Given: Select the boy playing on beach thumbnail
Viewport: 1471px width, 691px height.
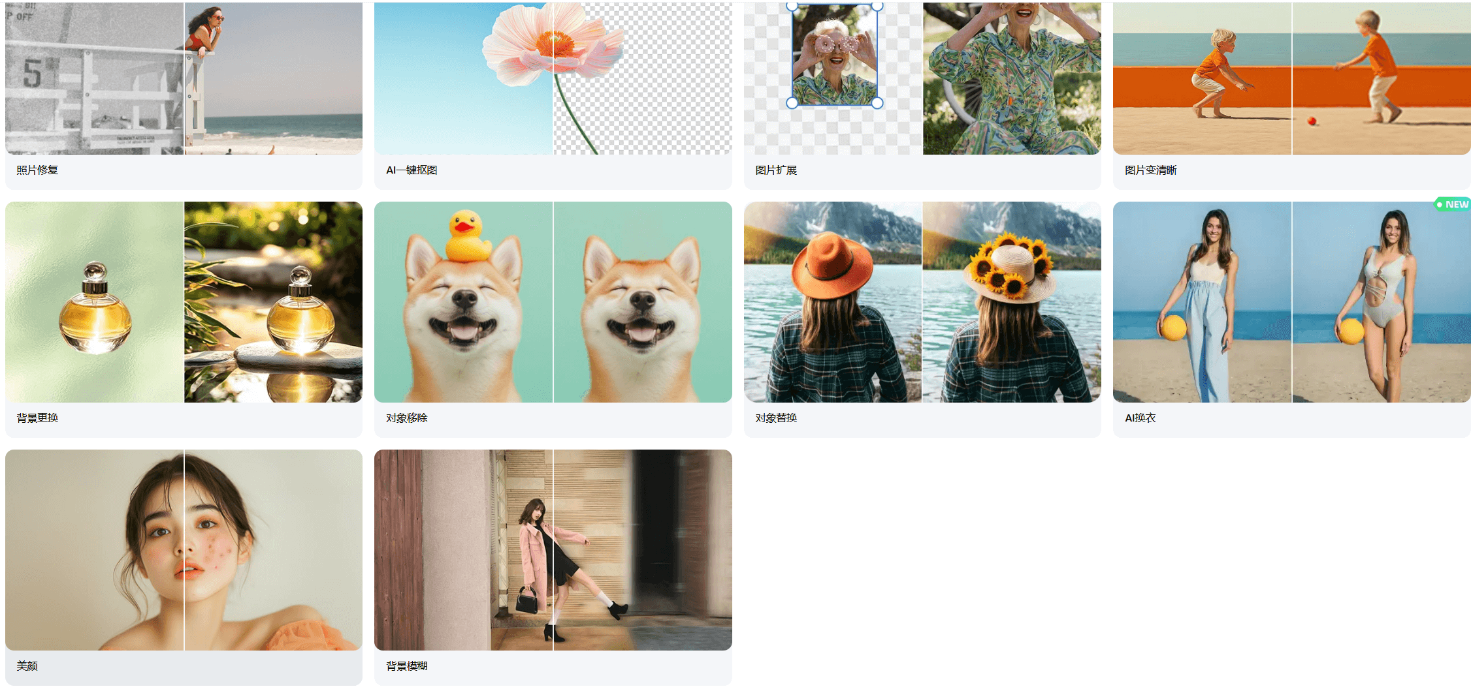Looking at the screenshot, I should pos(1291,78).
